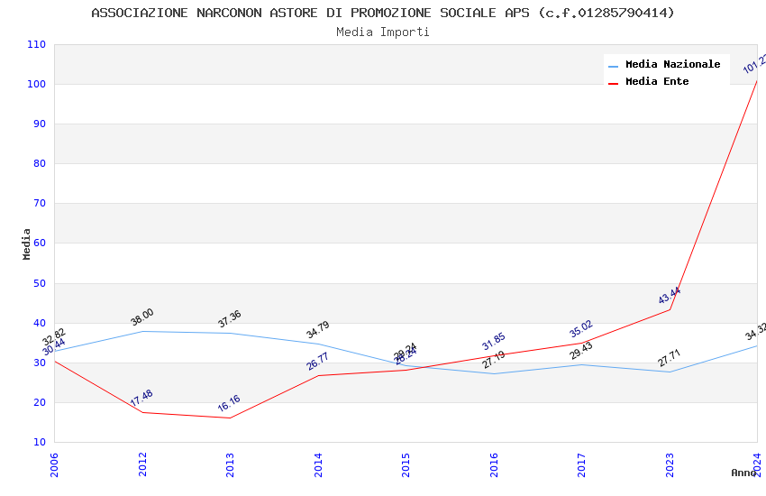Select the Media Ente legend label
The width and height of the screenshot is (766, 496).
click(x=657, y=81)
